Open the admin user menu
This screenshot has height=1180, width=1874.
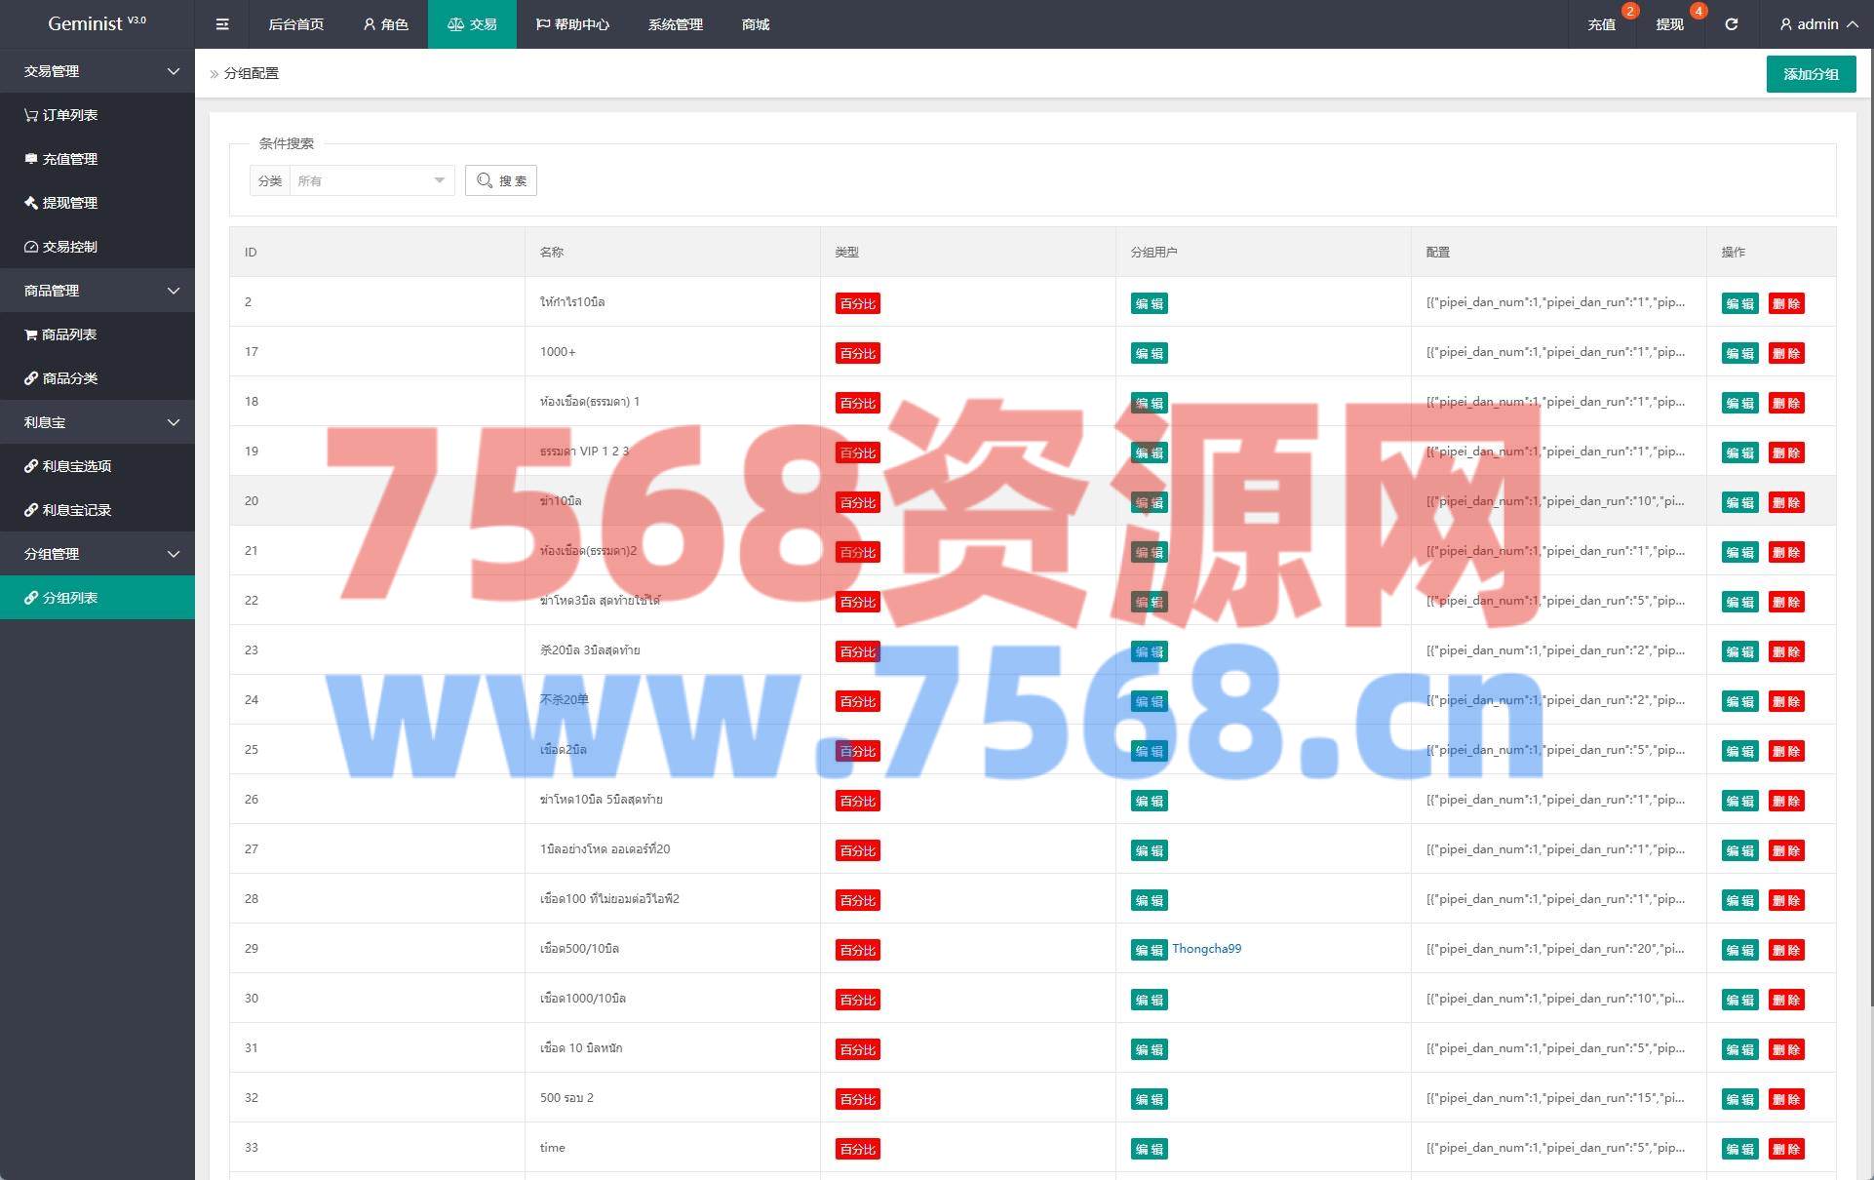pos(1817,24)
